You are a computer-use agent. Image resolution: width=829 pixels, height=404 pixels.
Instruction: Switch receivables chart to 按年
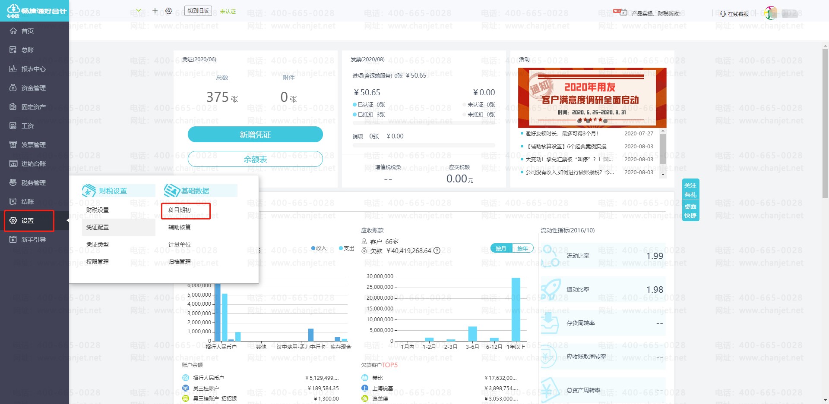tap(522, 248)
